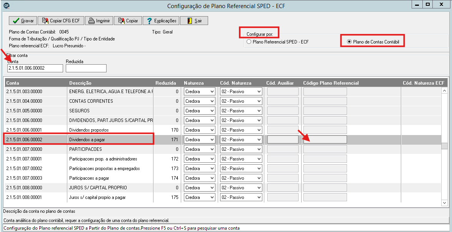Click the exit door icon on Sair
This screenshot has width=452, height=232.
tap(189, 21)
